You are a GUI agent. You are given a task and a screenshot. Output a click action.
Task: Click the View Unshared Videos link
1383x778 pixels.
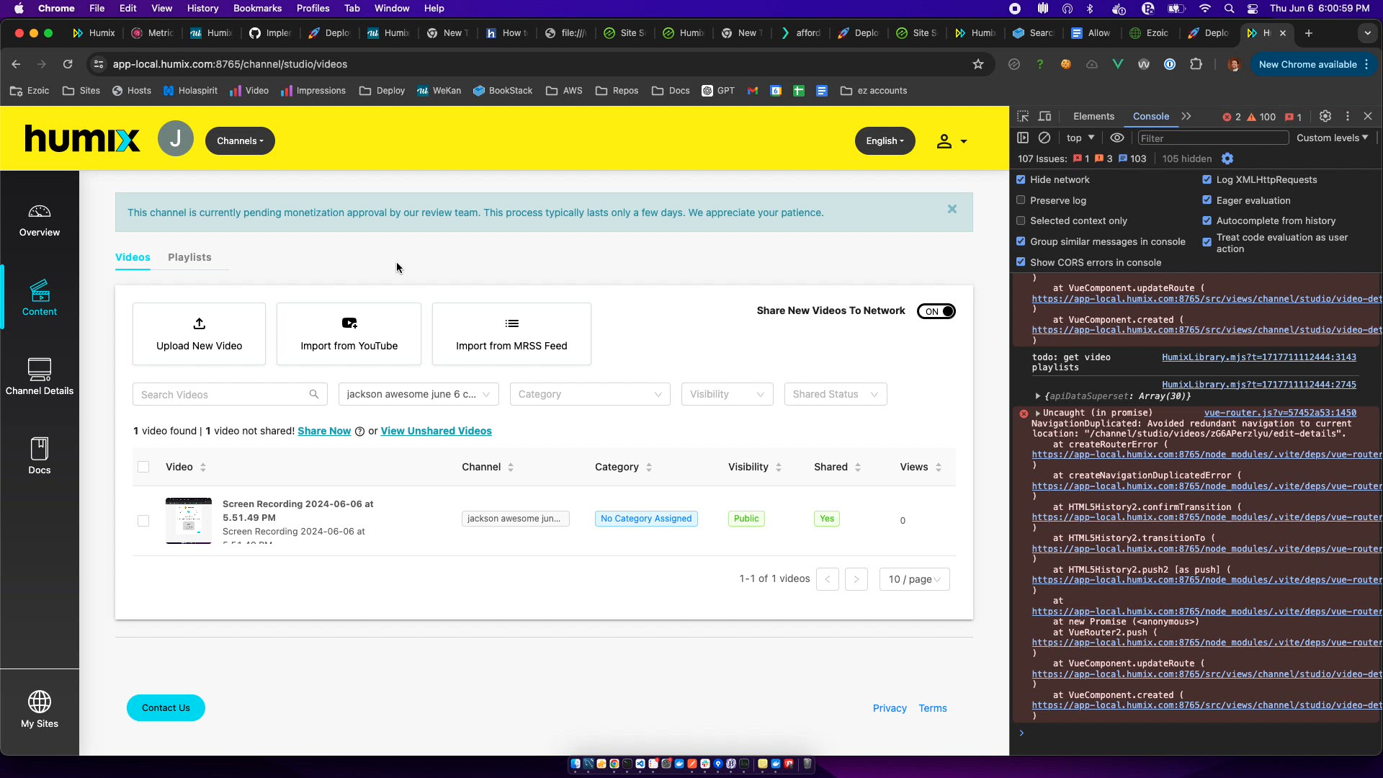click(436, 431)
